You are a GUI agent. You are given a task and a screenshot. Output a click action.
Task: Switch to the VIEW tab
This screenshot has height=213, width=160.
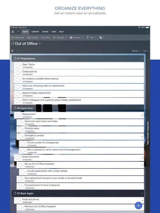[54, 32]
